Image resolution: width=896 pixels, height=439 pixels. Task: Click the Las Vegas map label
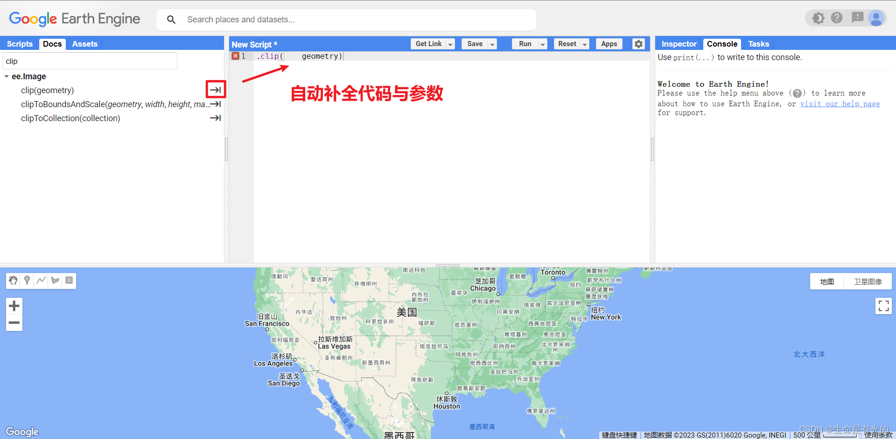coord(334,346)
